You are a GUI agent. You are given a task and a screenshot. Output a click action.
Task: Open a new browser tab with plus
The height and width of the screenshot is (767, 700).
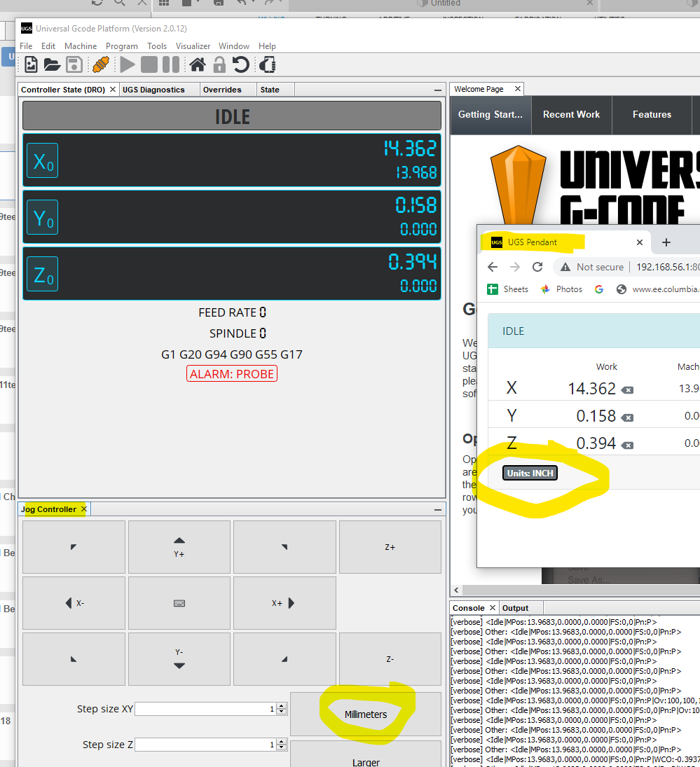tap(666, 242)
